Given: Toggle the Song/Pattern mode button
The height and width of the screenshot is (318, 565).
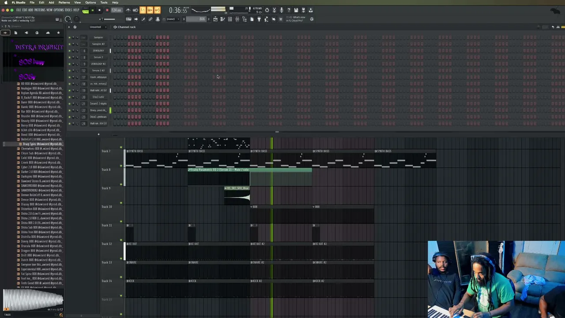Looking at the screenshot, I should (x=85, y=10).
